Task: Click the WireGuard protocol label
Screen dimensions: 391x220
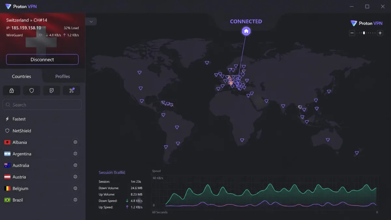Action: [14, 35]
